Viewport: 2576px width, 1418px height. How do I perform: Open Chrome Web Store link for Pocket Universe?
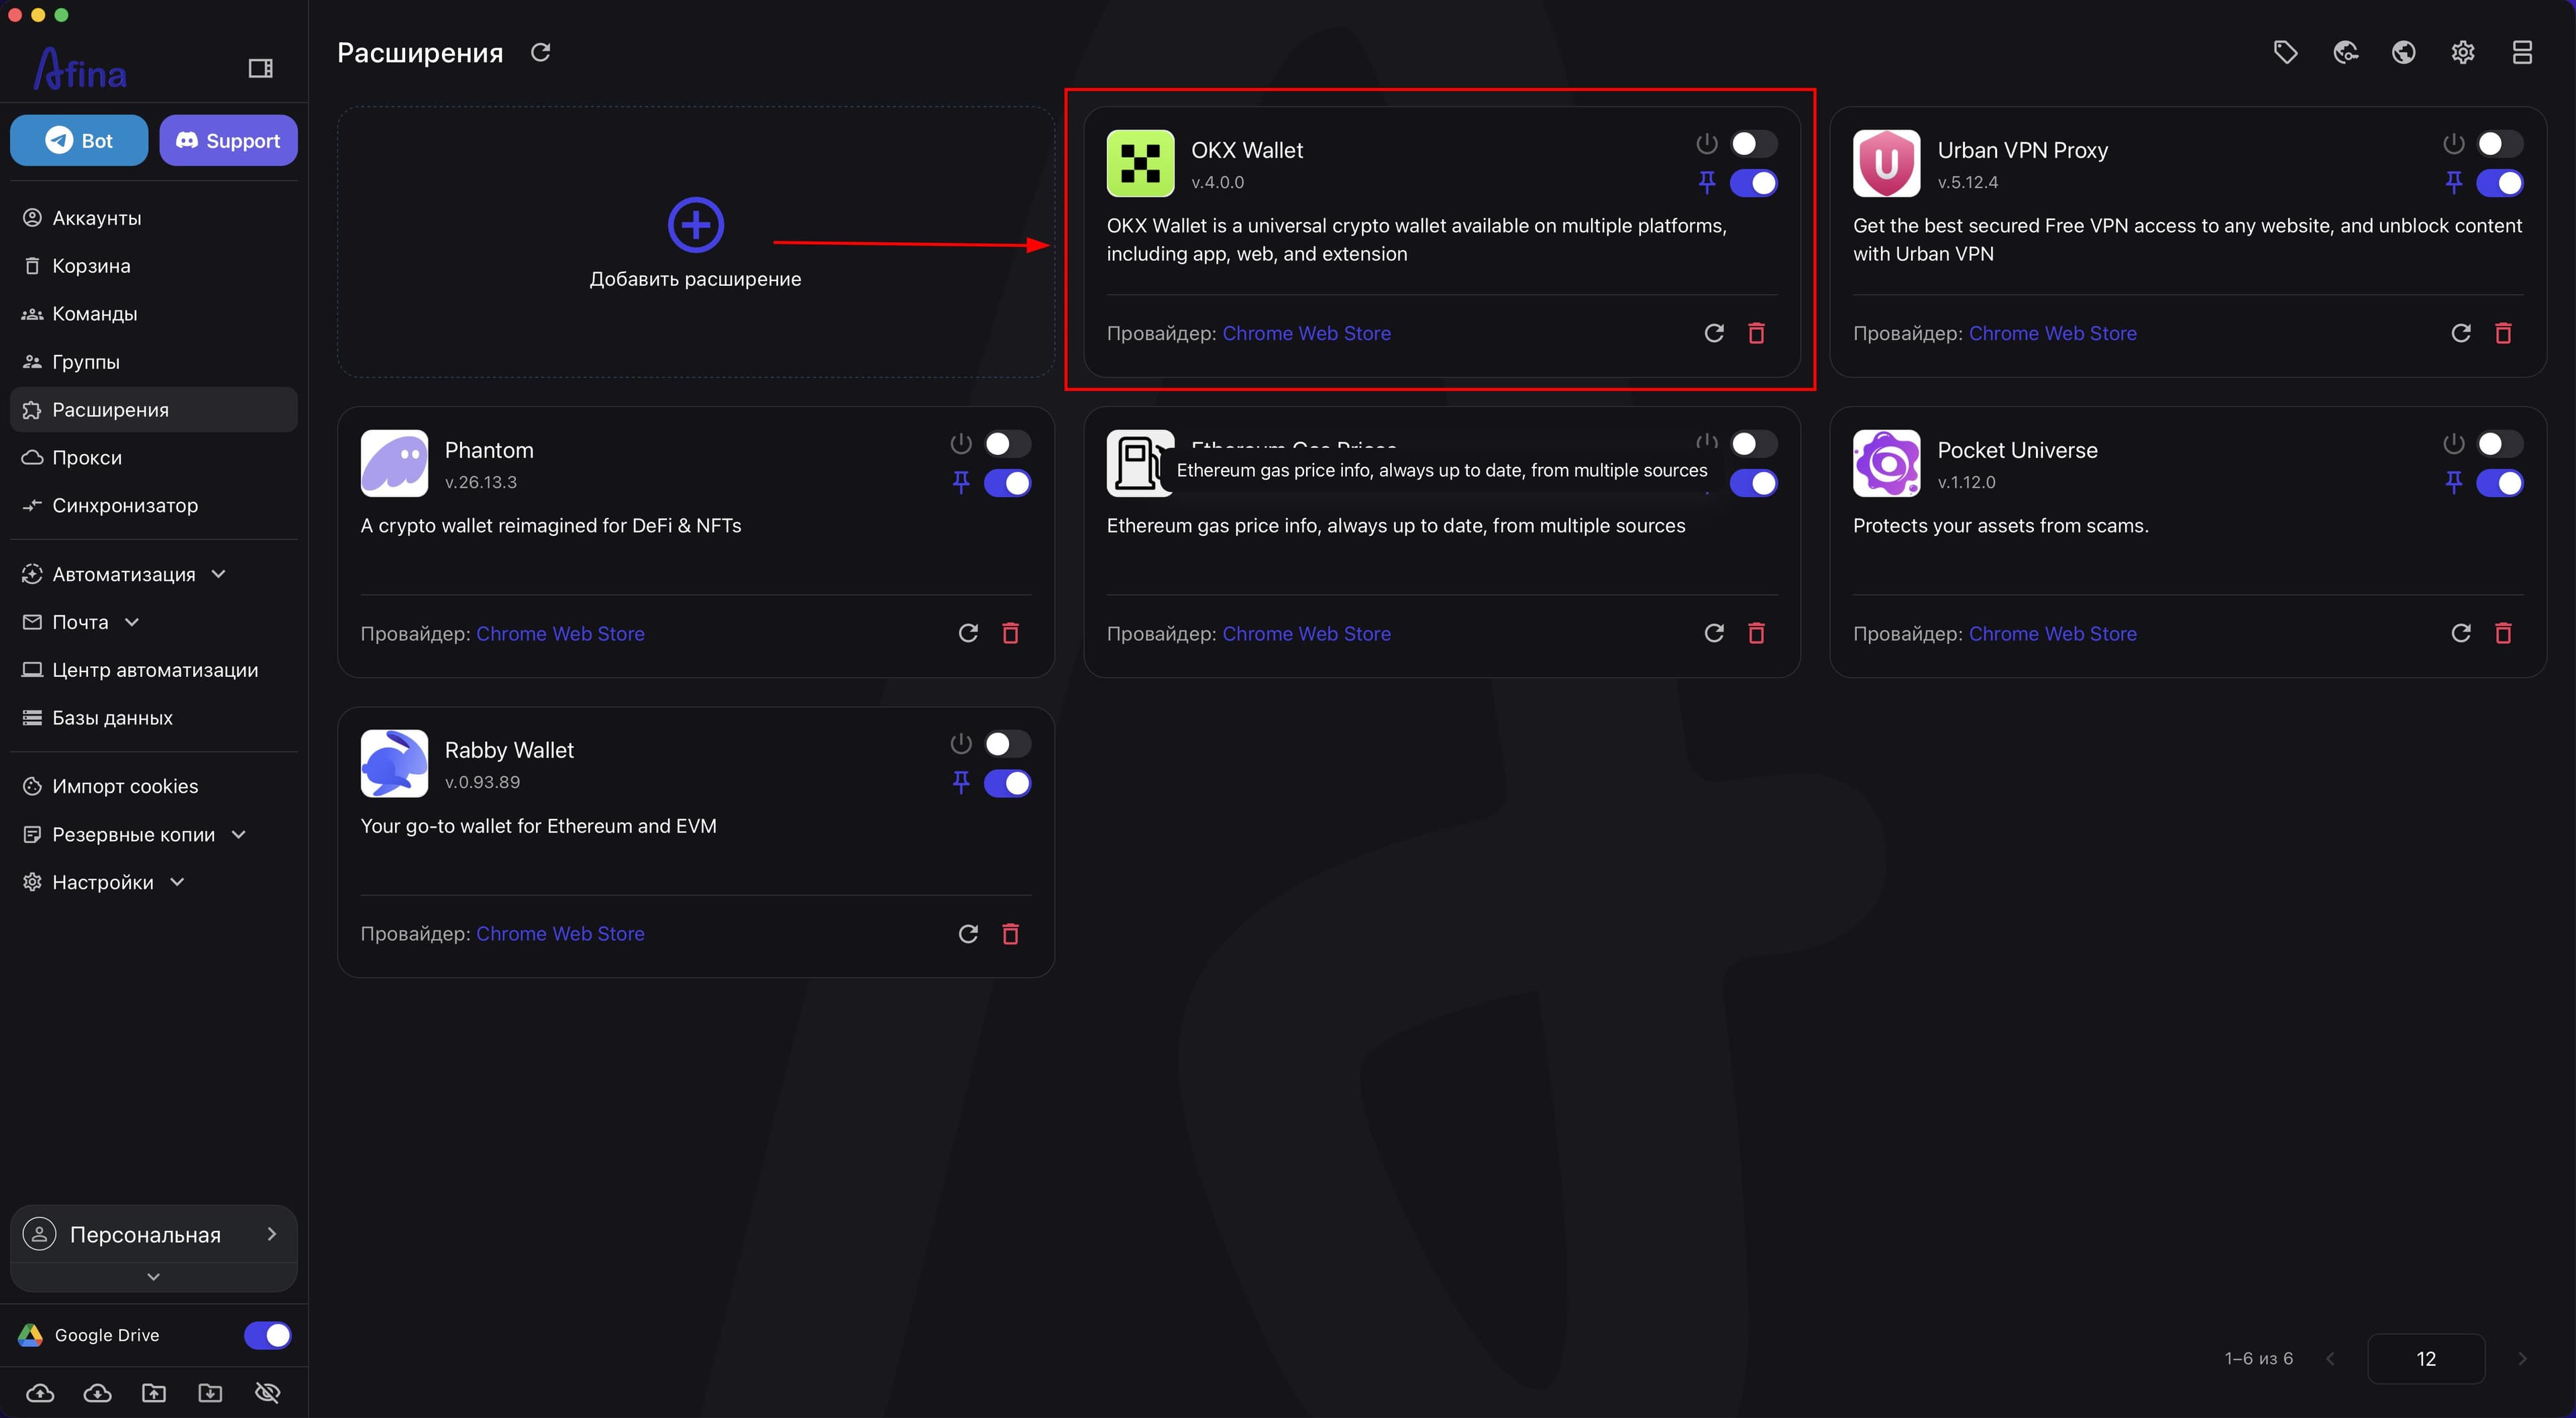2052,633
